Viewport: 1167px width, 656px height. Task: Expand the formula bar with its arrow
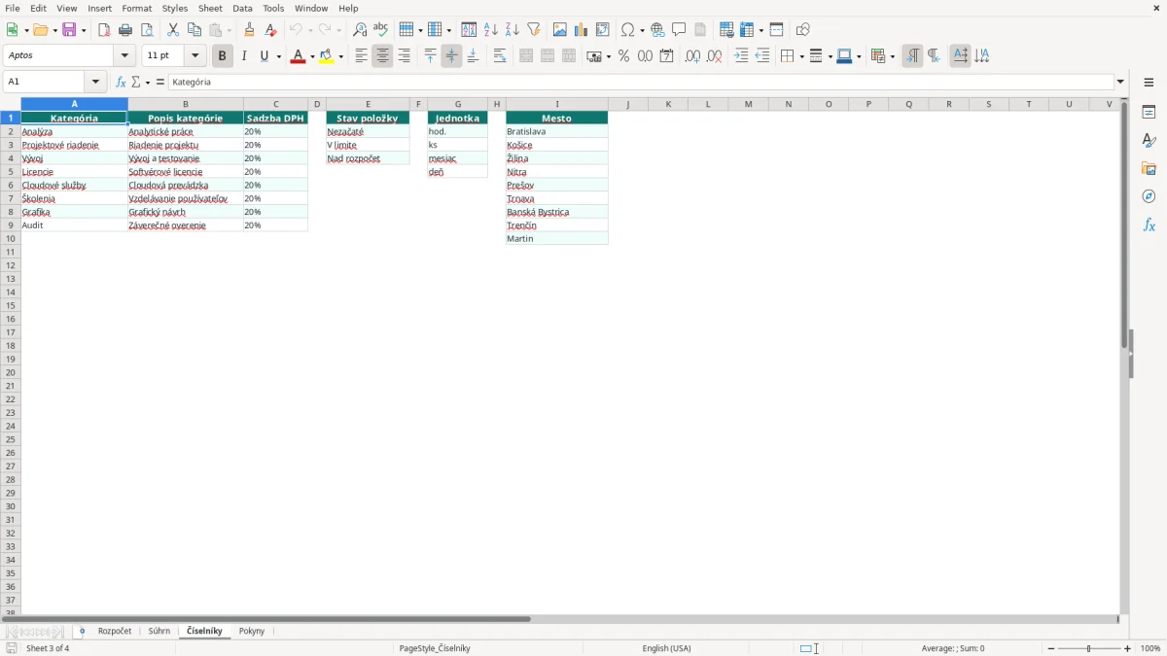coord(1120,83)
